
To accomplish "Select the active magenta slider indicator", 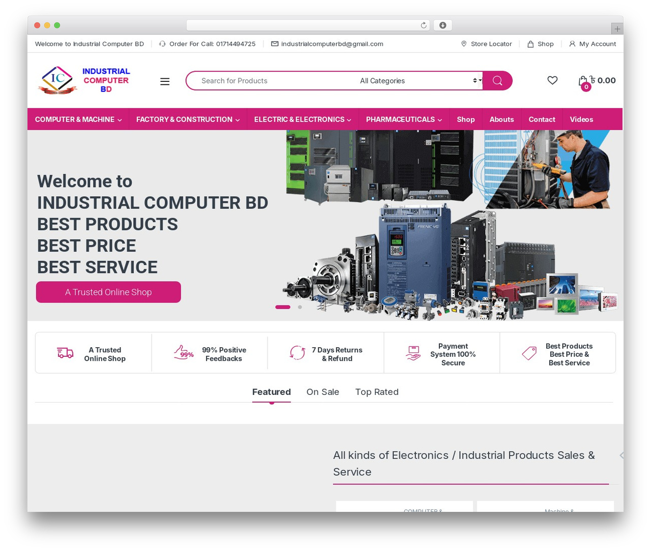I will click(283, 307).
